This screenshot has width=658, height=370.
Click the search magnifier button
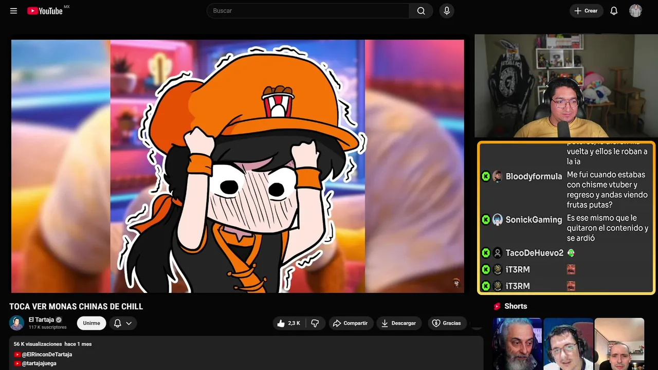421,11
